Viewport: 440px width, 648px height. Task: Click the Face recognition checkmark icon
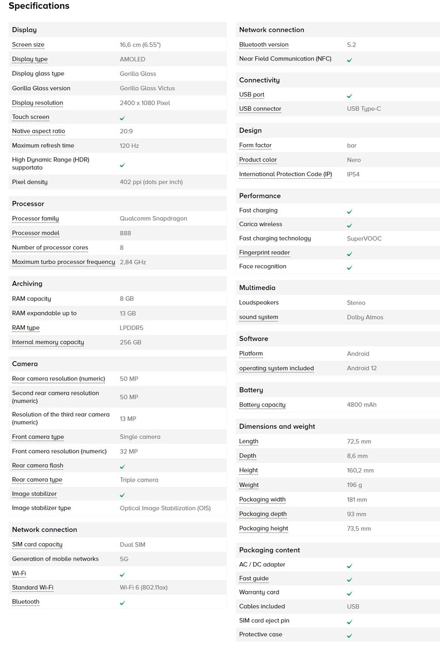pyautogui.click(x=349, y=267)
